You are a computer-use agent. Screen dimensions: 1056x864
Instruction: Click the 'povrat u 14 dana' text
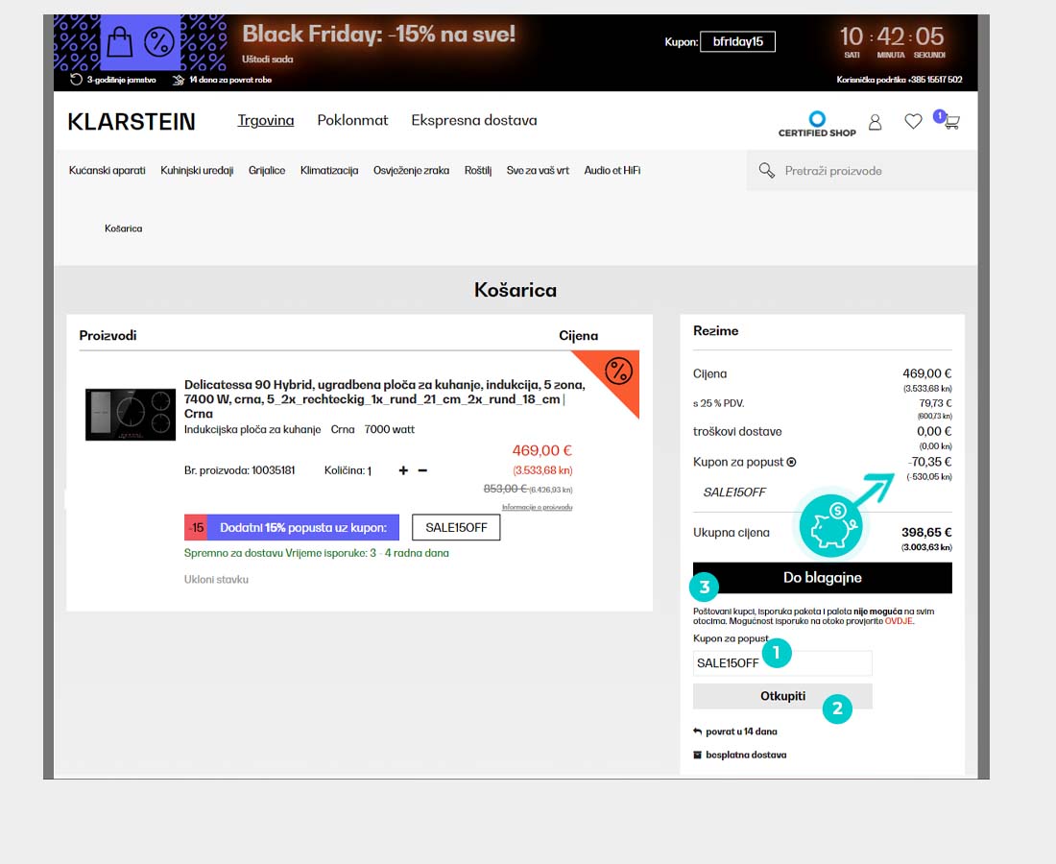click(x=741, y=732)
